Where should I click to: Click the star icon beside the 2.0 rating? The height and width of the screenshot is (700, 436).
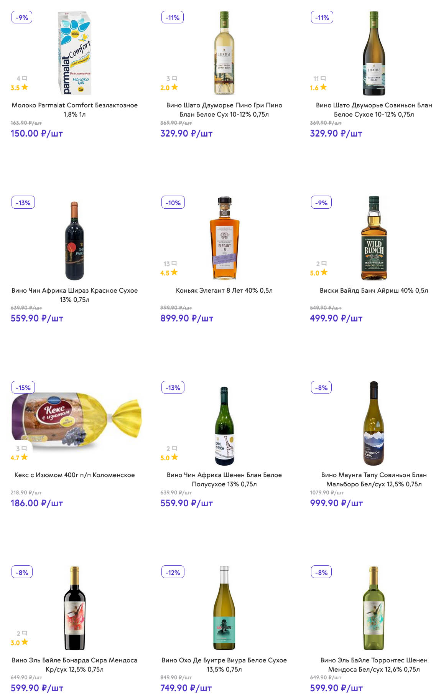coord(174,87)
